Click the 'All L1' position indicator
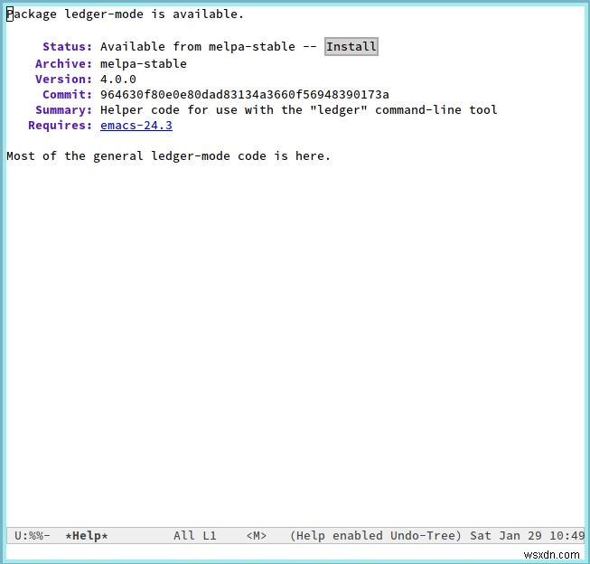Screen dimensions: 590x564 coord(195,535)
